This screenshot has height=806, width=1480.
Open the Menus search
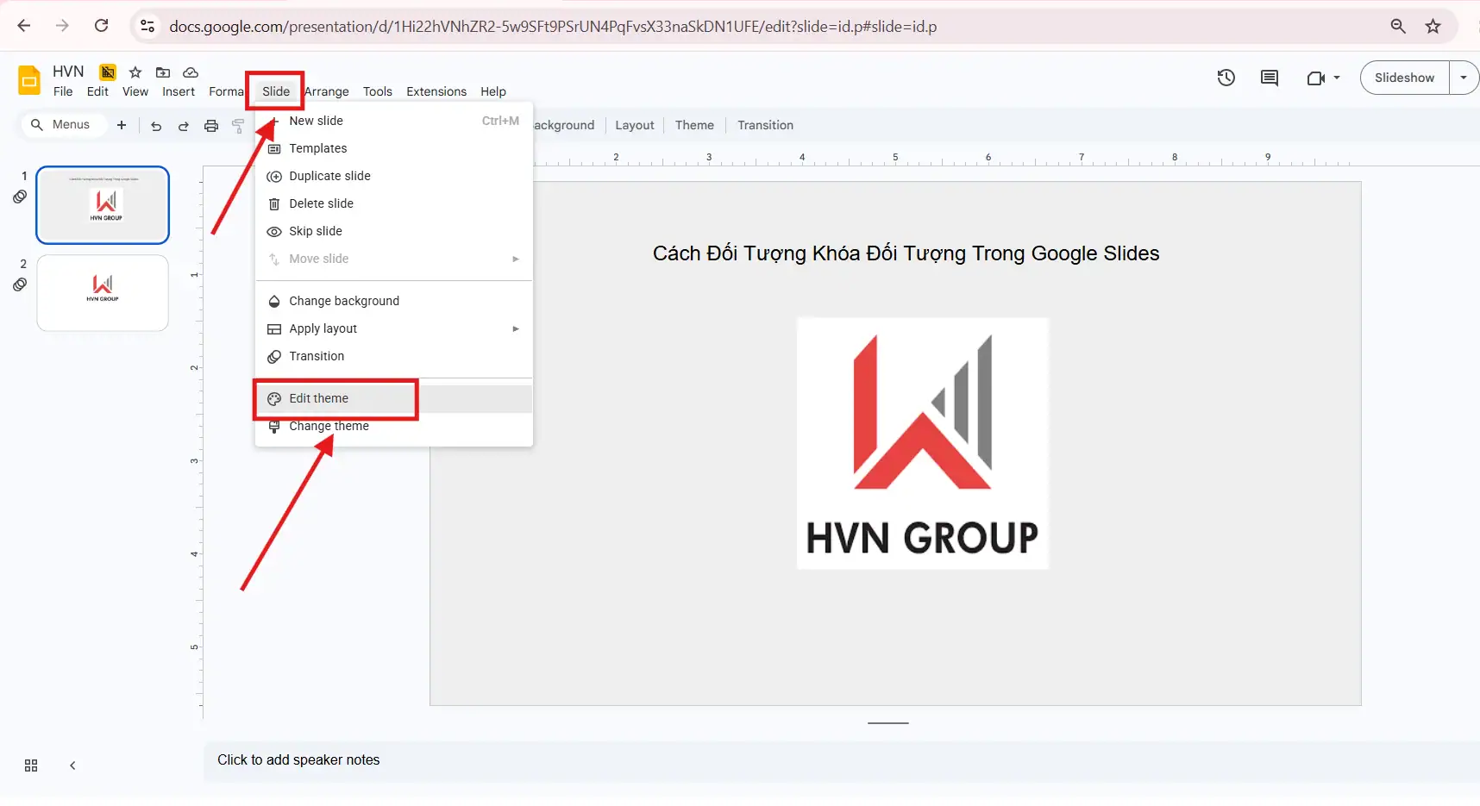coord(62,124)
